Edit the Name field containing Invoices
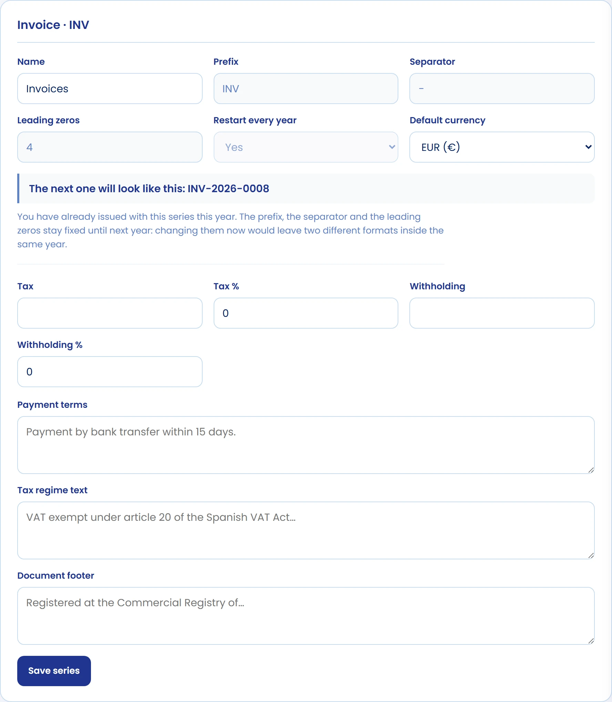 pos(110,89)
